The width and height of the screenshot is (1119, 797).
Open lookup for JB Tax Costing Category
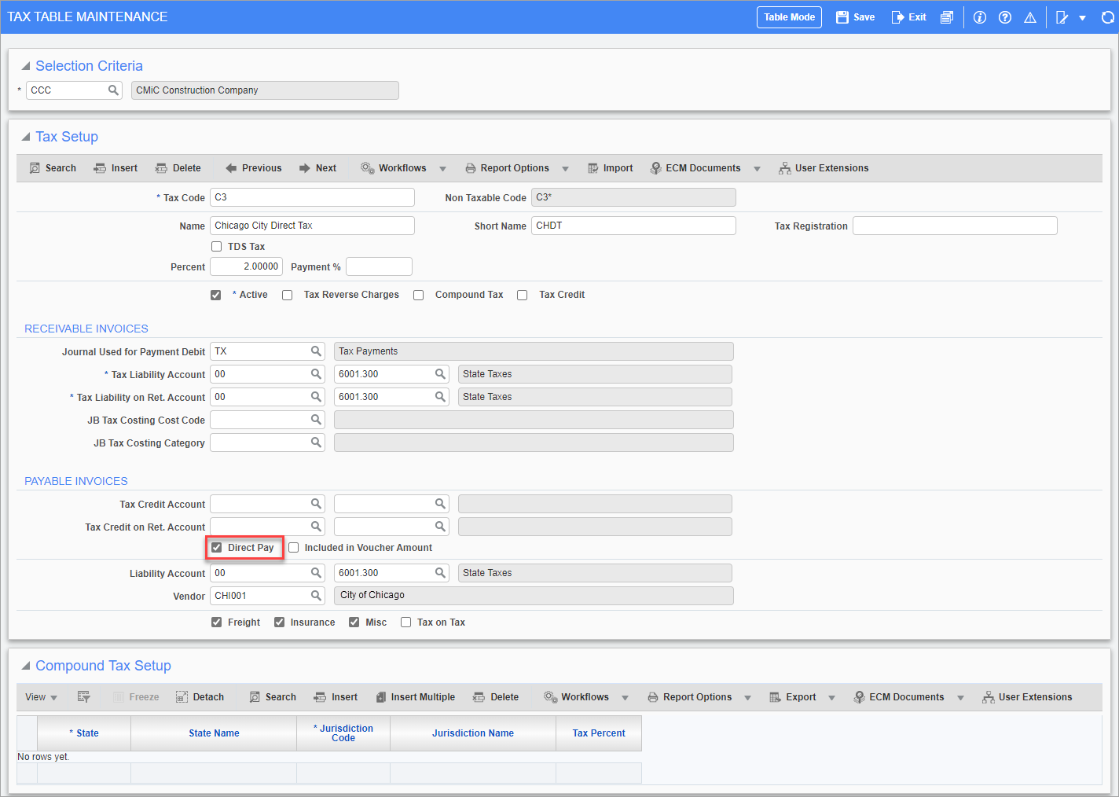pos(316,443)
